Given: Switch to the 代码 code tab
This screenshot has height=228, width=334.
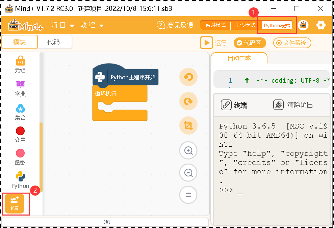Looking at the screenshot, I should (x=53, y=42).
